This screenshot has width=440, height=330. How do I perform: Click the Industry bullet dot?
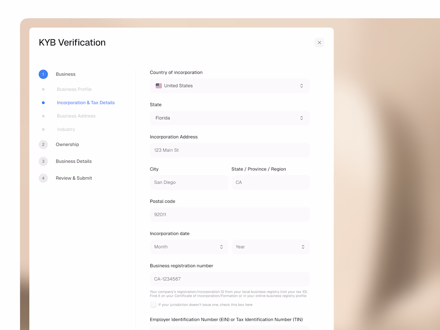[43, 130]
